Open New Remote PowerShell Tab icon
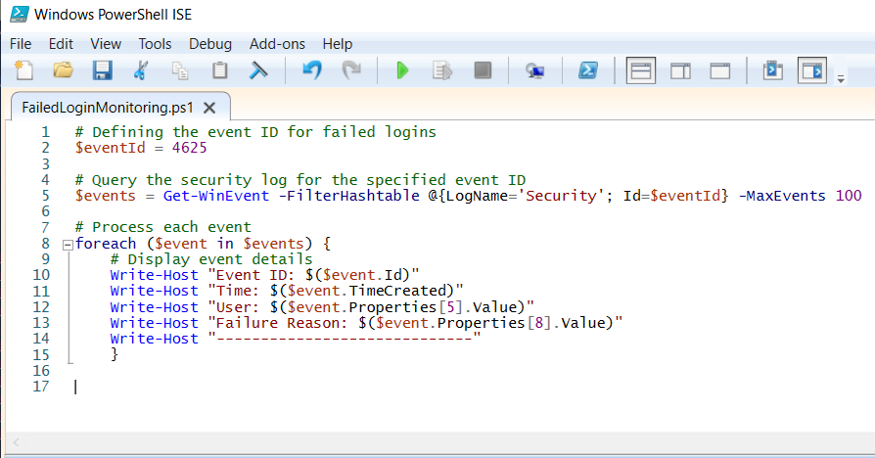The width and height of the screenshot is (875, 458). click(x=535, y=70)
